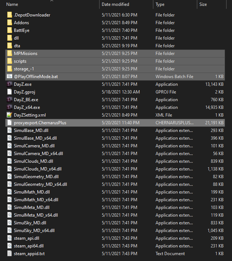Click the 1,045 KB size value
This screenshot has height=261, width=232.
pyautogui.click(x=216, y=230)
